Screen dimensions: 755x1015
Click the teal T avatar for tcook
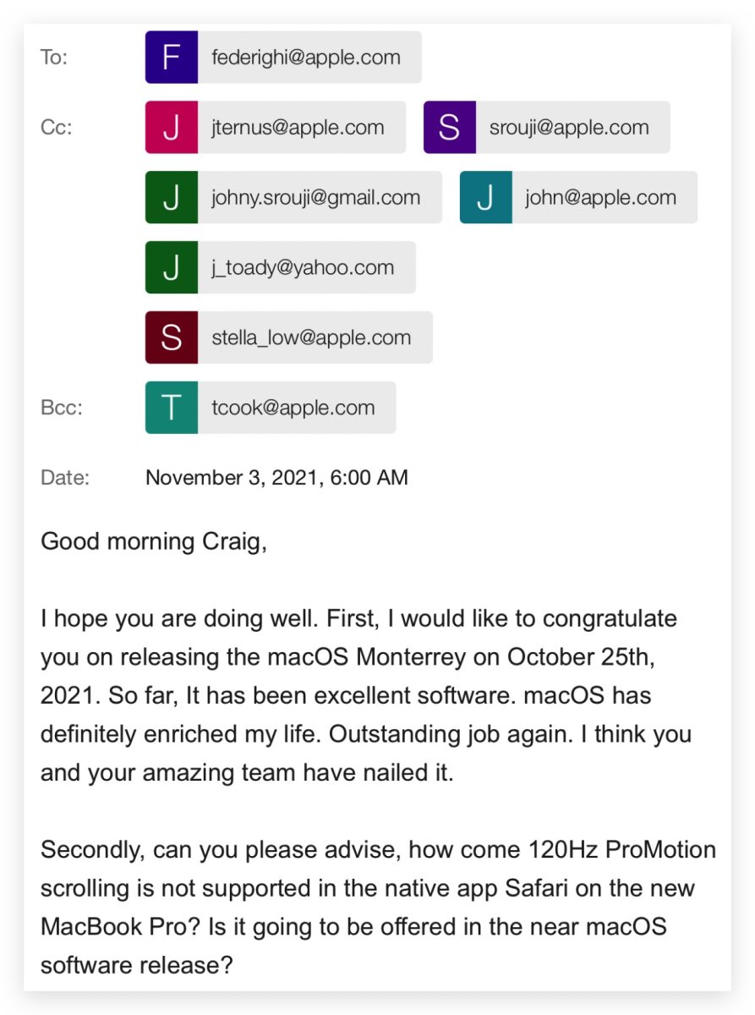coord(172,408)
